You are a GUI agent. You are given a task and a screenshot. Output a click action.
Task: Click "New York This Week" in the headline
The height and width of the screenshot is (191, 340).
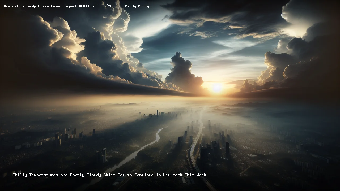click(185, 175)
